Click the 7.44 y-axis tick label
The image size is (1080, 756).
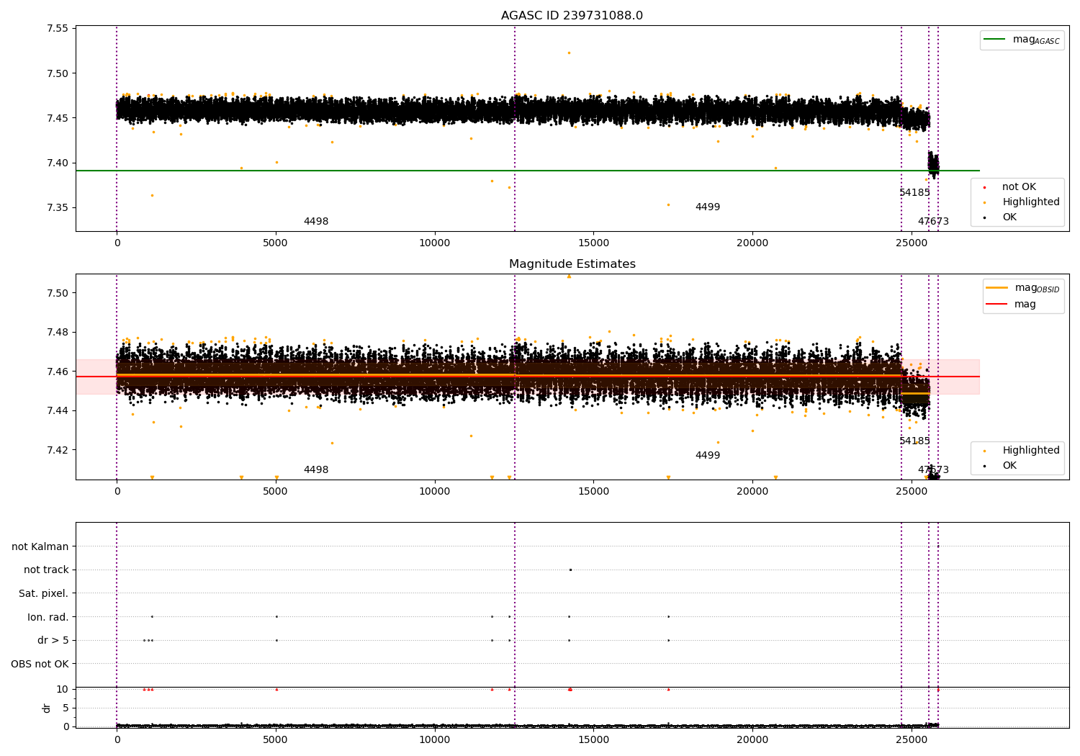(x=57, y=411)
